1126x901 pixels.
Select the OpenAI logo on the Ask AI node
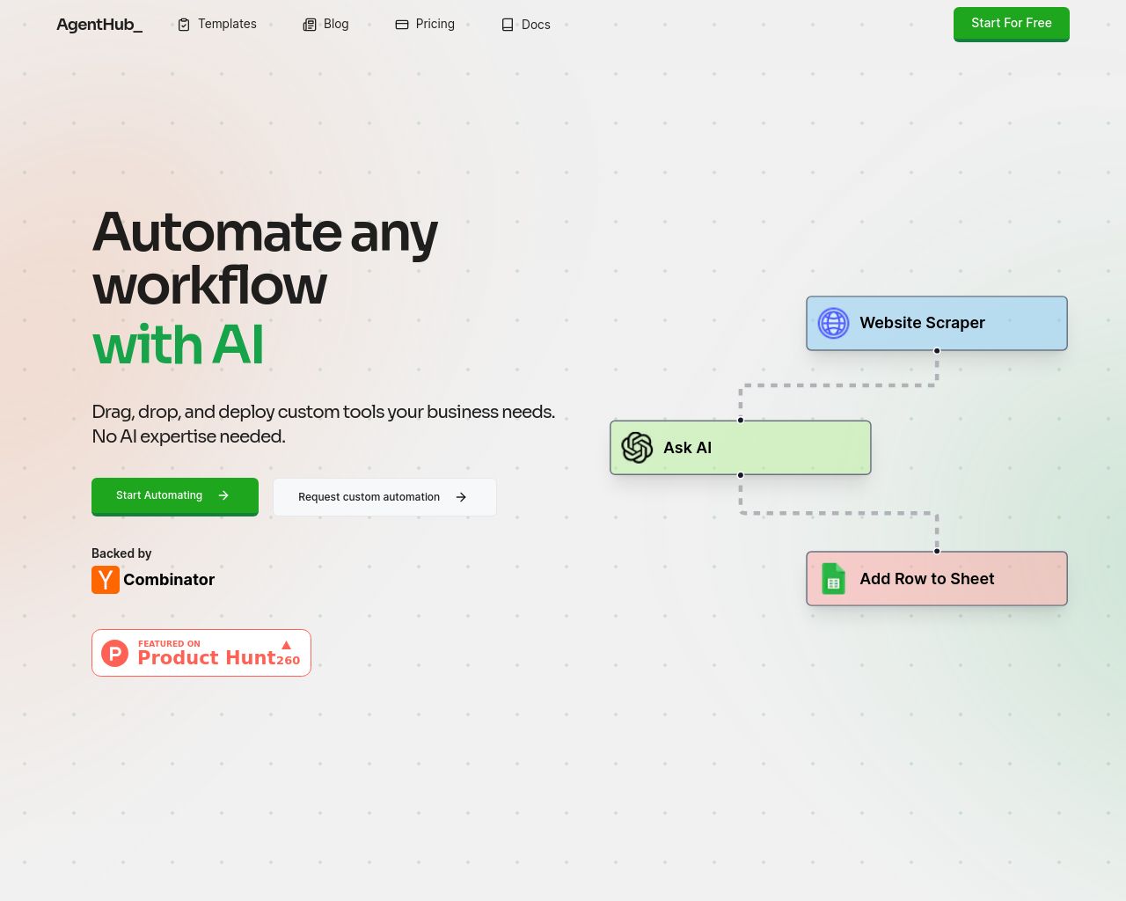[636, 448]
